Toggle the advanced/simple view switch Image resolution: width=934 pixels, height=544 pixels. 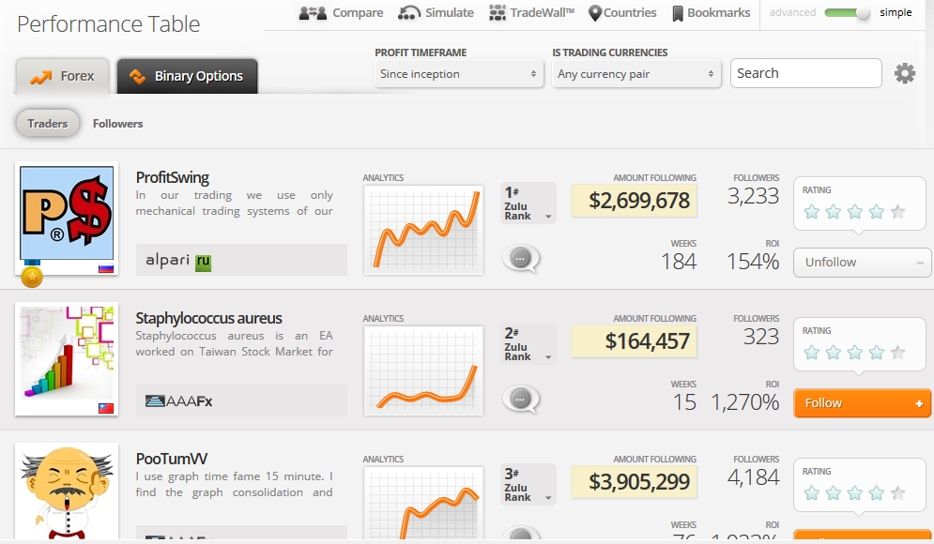[847, 12]
